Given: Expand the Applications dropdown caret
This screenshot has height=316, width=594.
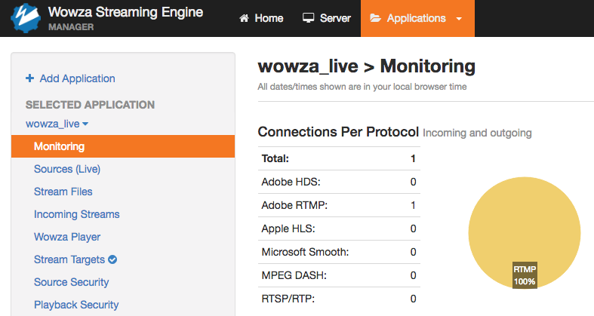Looking at the screenshot, I should pos(459,19).
